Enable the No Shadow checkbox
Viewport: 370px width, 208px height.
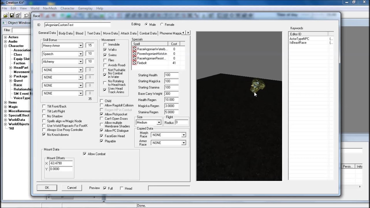coord(44,116)
